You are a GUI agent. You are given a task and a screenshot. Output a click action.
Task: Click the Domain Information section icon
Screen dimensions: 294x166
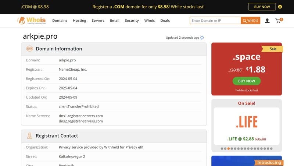click(29, 49)
